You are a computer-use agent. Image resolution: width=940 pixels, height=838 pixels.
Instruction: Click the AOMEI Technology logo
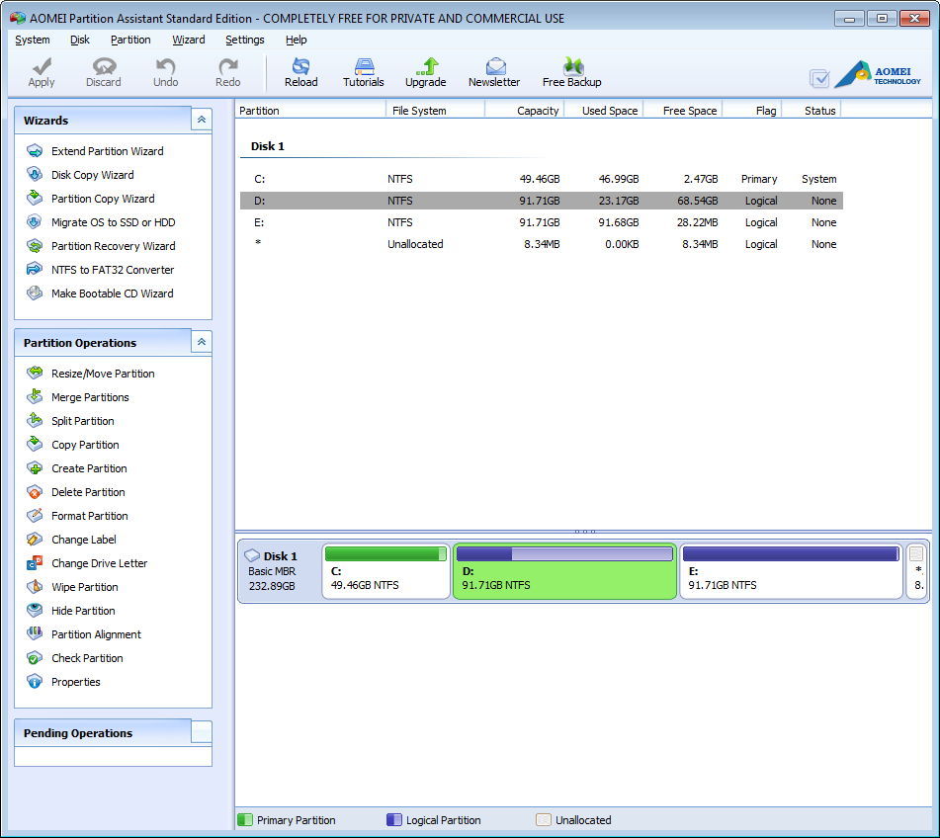pos(879,74)
